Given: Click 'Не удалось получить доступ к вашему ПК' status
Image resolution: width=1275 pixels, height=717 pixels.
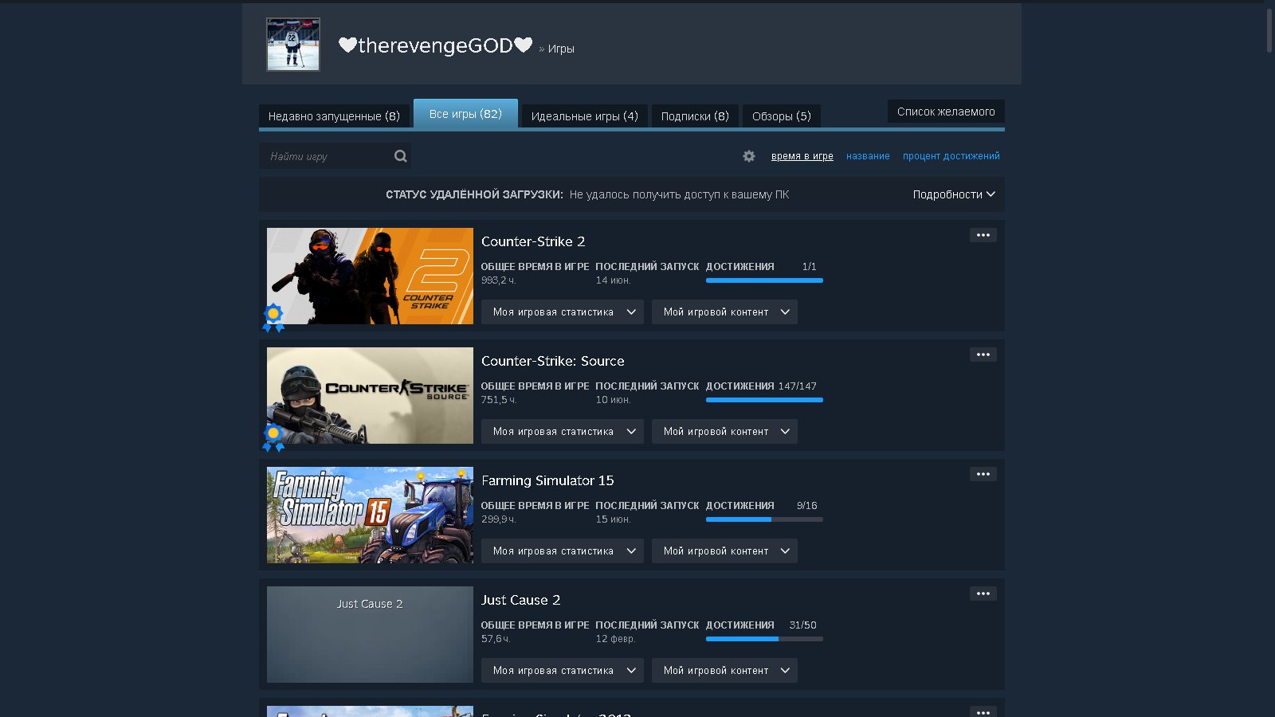Looking at the screenshot, I should click(679, 194).
